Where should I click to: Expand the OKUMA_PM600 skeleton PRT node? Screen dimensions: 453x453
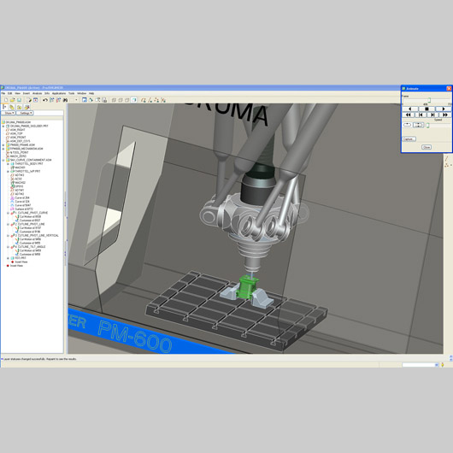pos(3,126)
